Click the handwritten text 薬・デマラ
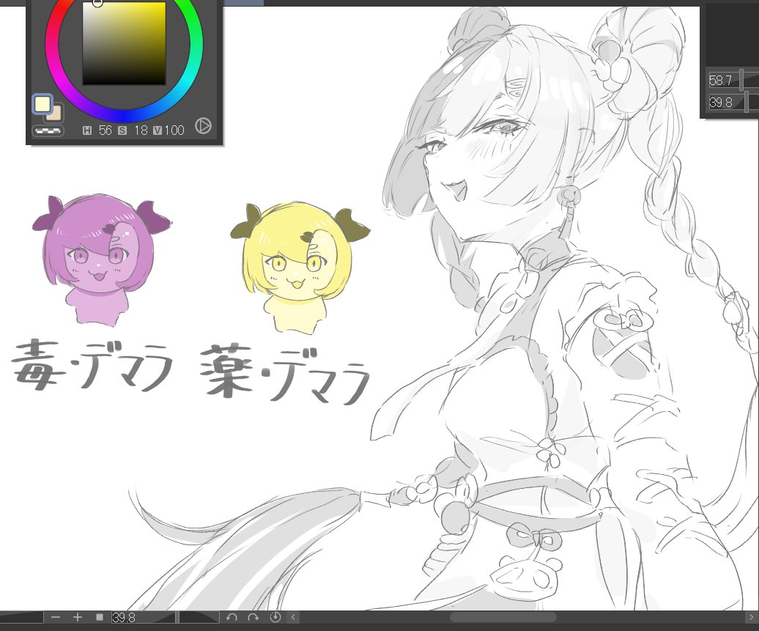The width and height of the screenshot is (759, 631). (x=284, y=374)
